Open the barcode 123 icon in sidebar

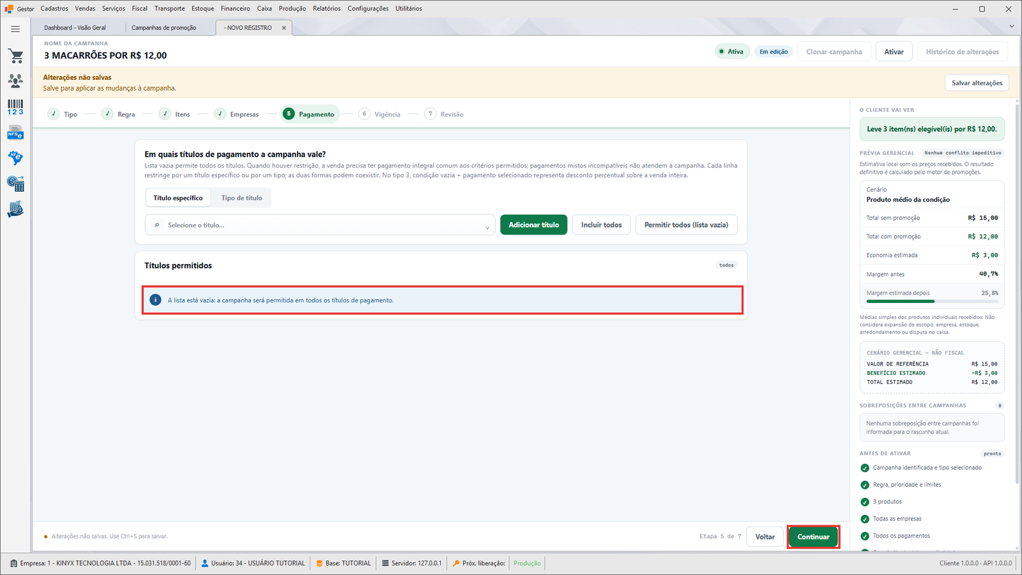(15, 107)
